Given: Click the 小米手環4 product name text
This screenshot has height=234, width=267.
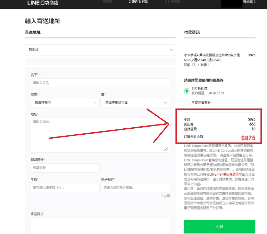Looking at the screenshot, I should [x=212, y=58].
